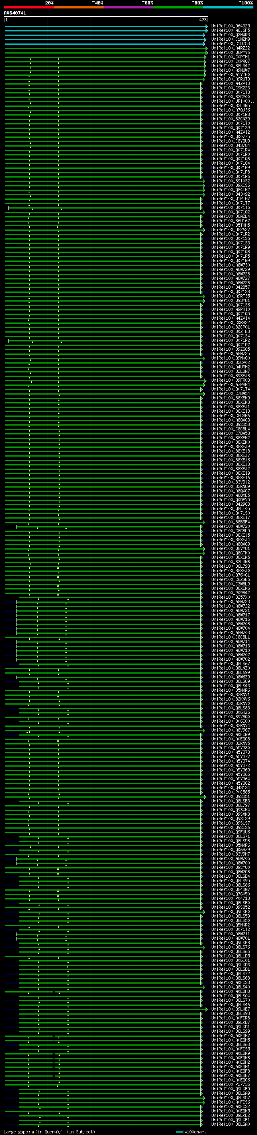257x1135 pixels.
Task: Select hit label UniRef100_Q43134
Action: coord(230,788)
